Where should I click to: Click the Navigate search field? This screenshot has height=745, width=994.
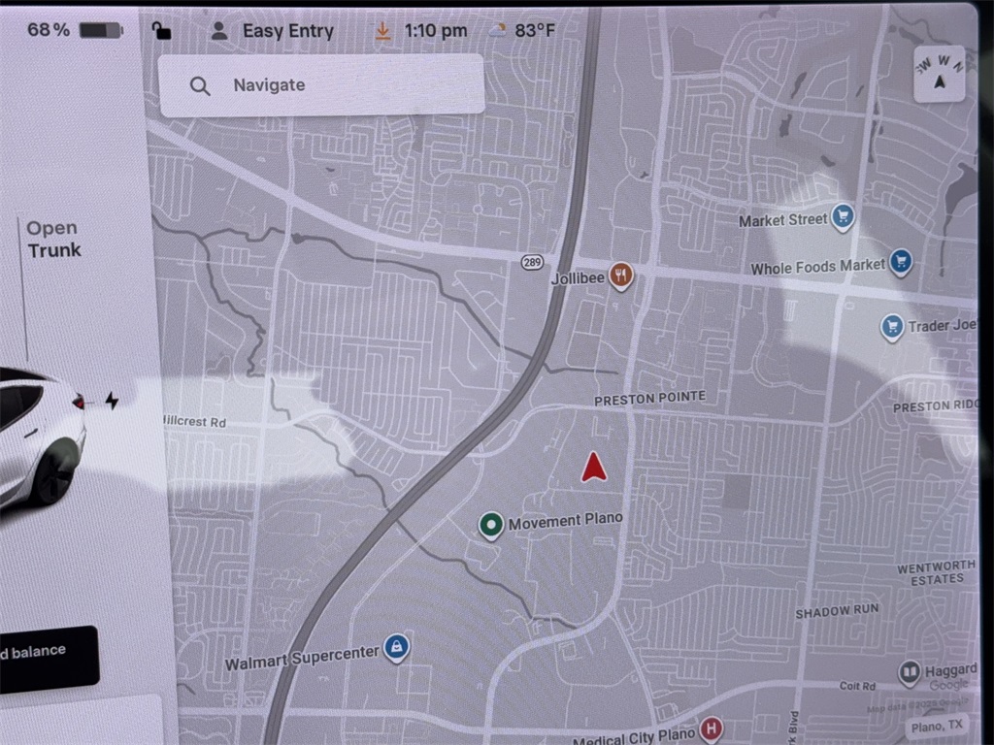(321, 85)
